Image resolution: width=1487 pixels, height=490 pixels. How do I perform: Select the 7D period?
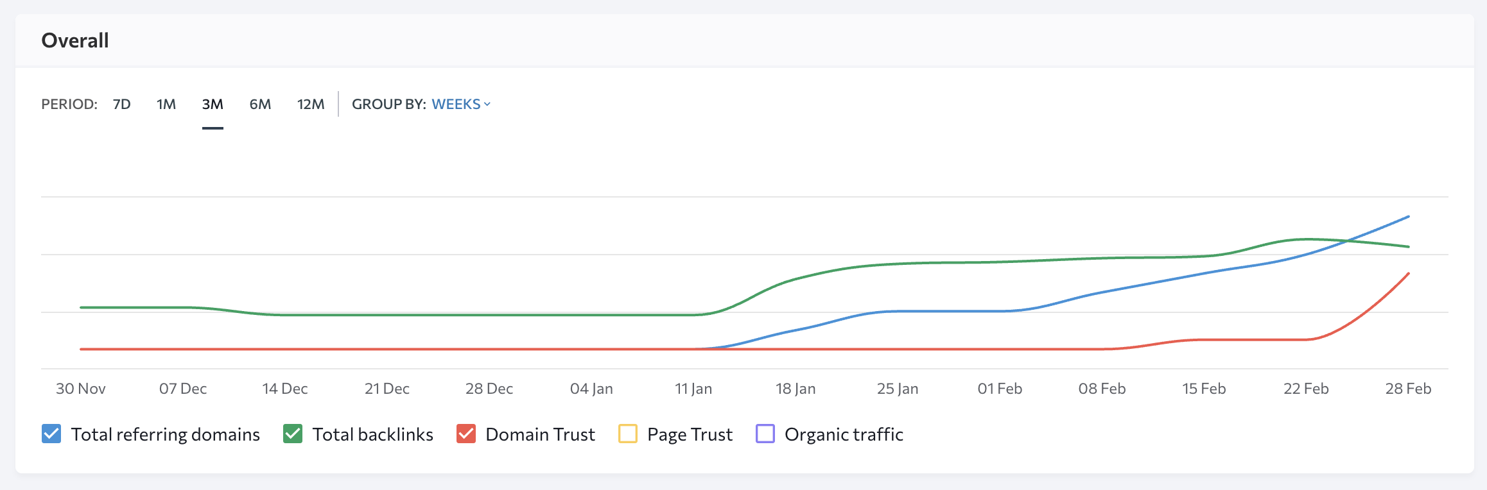pos(121,104)
